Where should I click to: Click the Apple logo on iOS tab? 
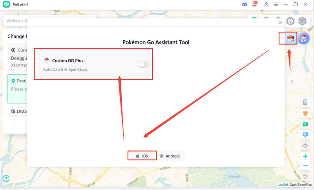(x=138, y=156)
